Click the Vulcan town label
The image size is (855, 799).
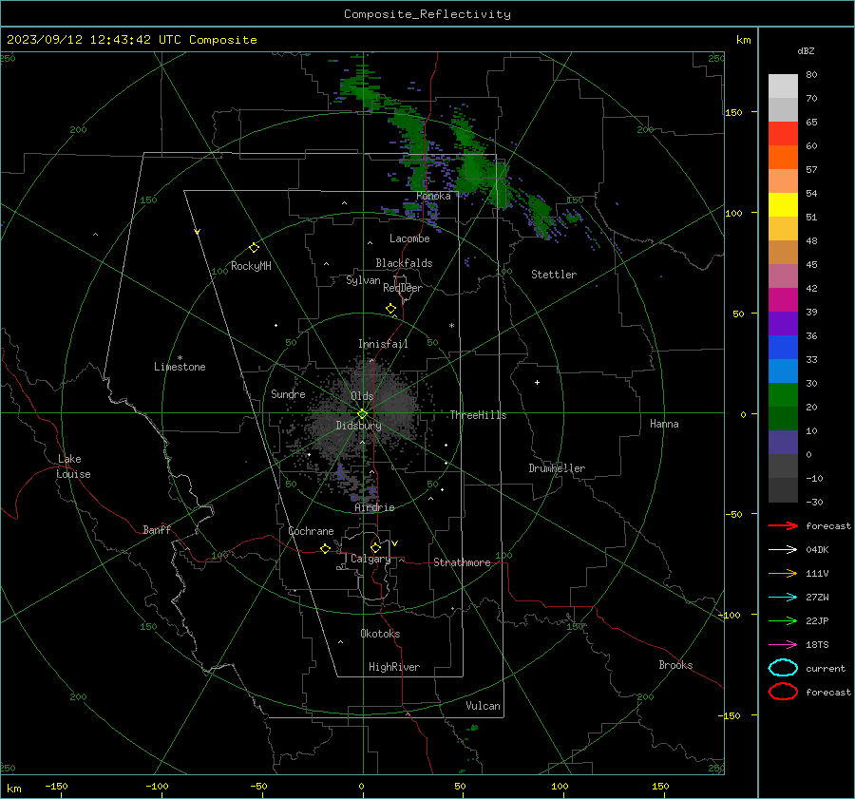tap(483, 706)
